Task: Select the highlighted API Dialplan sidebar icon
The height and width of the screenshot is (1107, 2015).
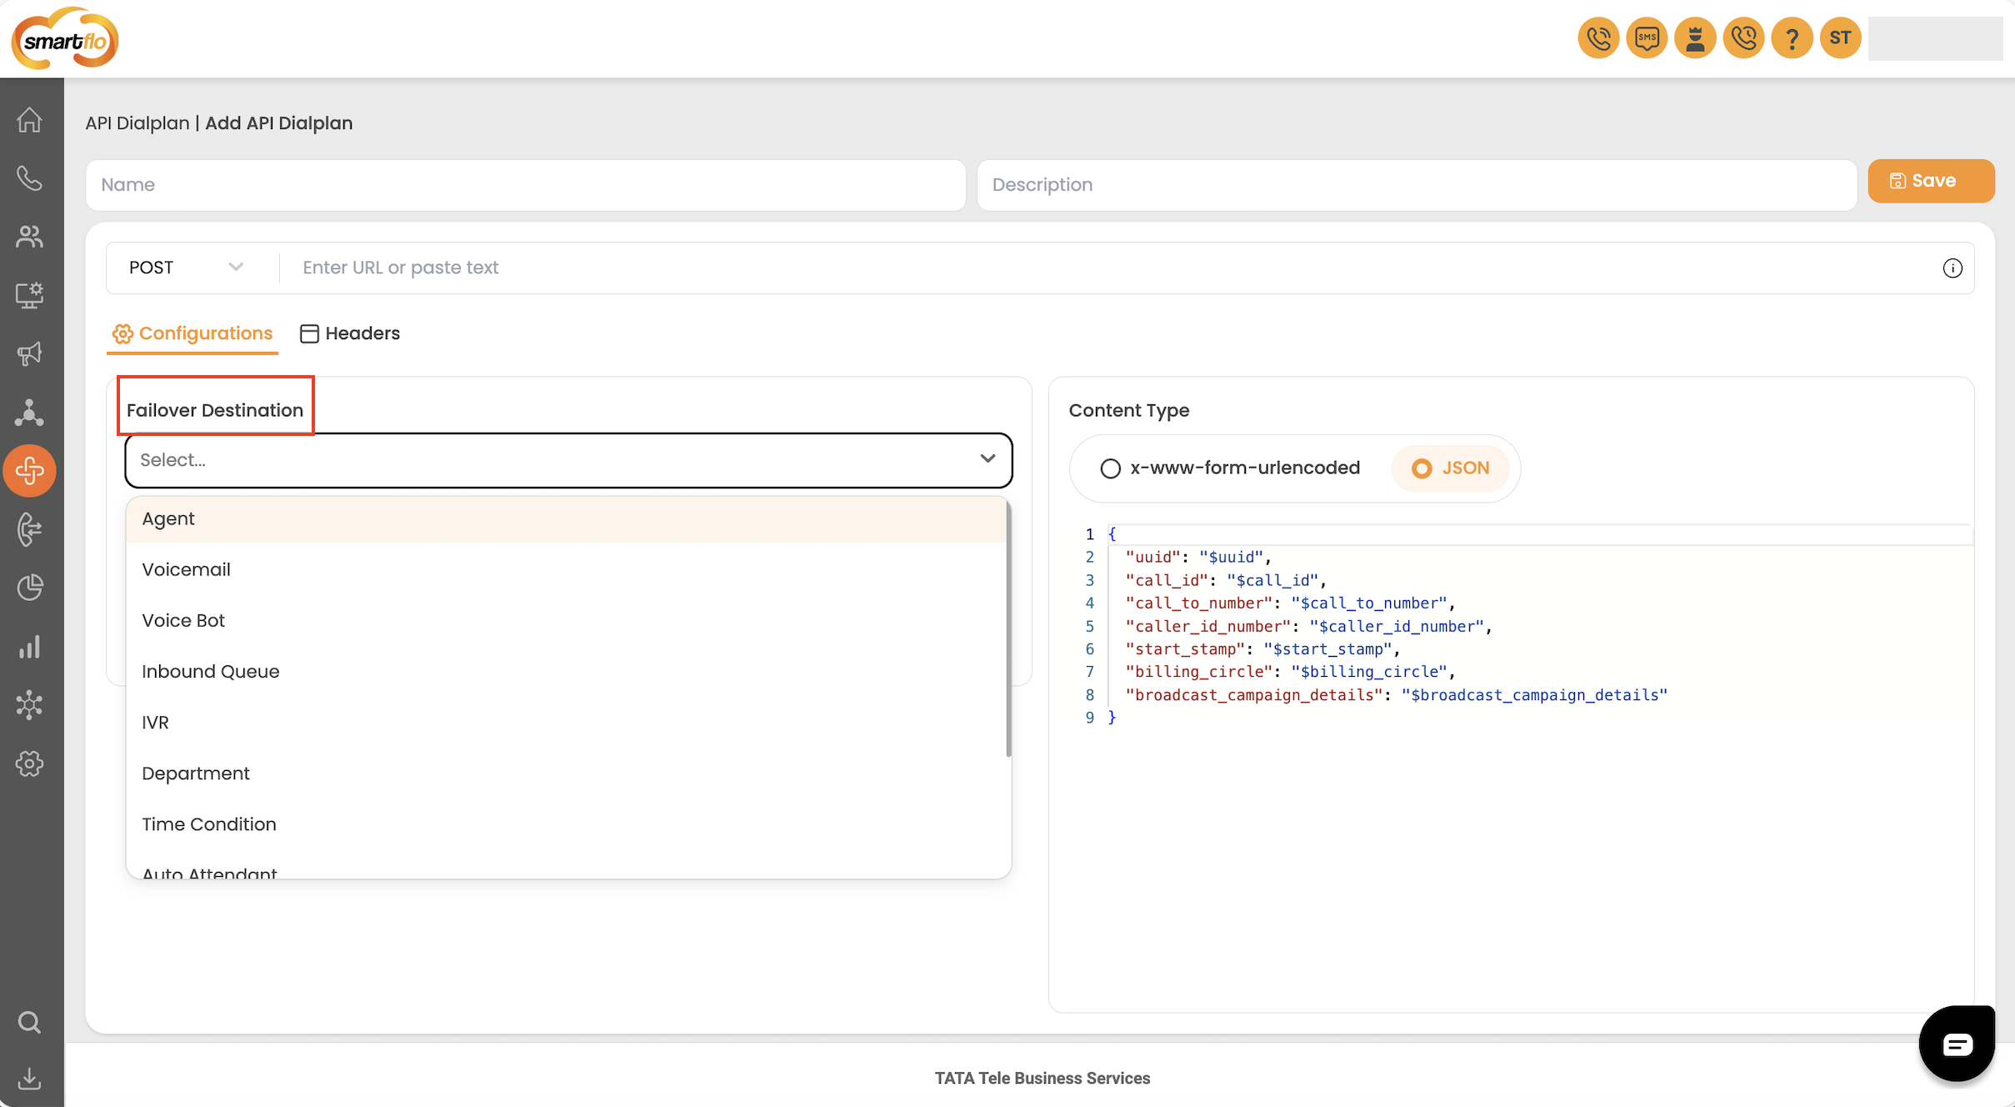Action: 29,471
